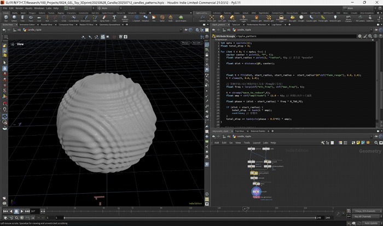Switch to the Performance Monitor tab

[257, 25]
